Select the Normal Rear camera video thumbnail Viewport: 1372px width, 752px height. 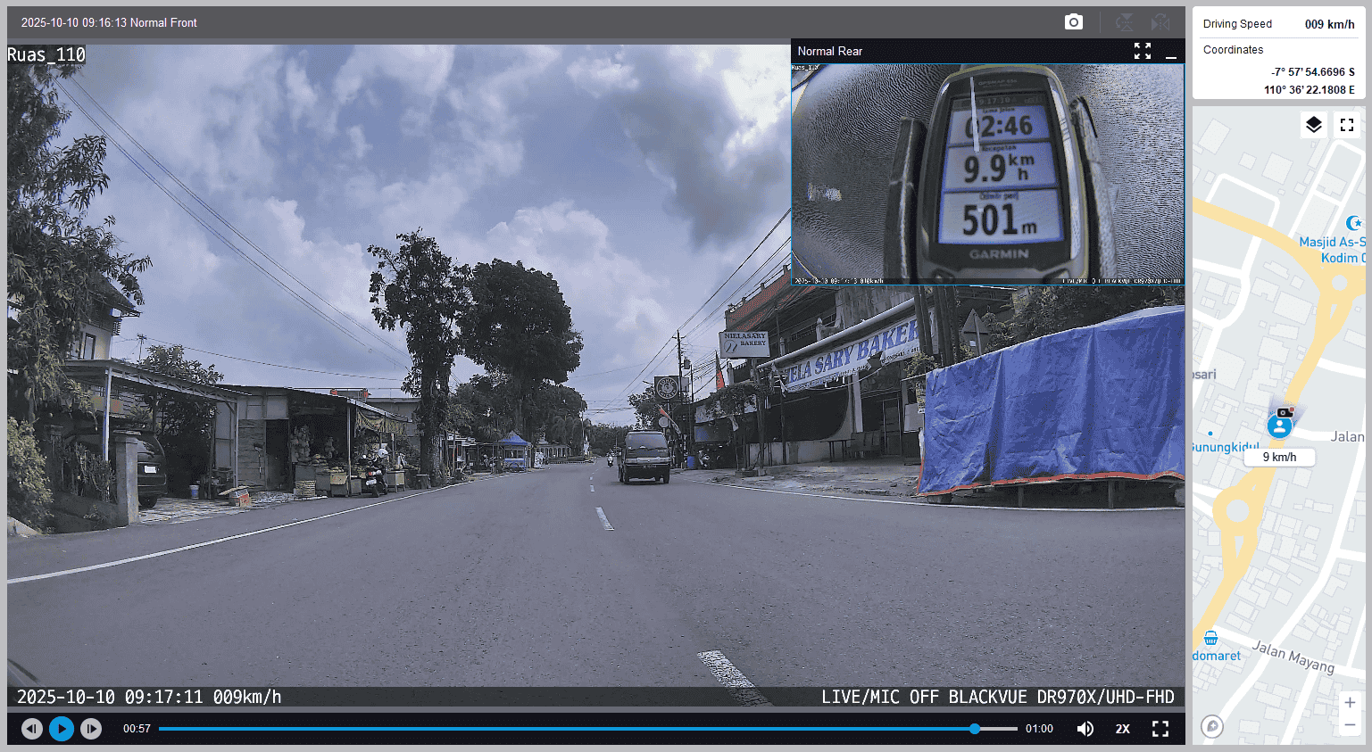click(987, 174)
